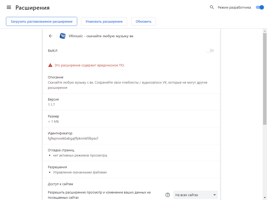The width and height of the screenshot is (267, 200).
Task: Click the description text starting 'Скачайте любую музыку'
Action: coord(128,85)
